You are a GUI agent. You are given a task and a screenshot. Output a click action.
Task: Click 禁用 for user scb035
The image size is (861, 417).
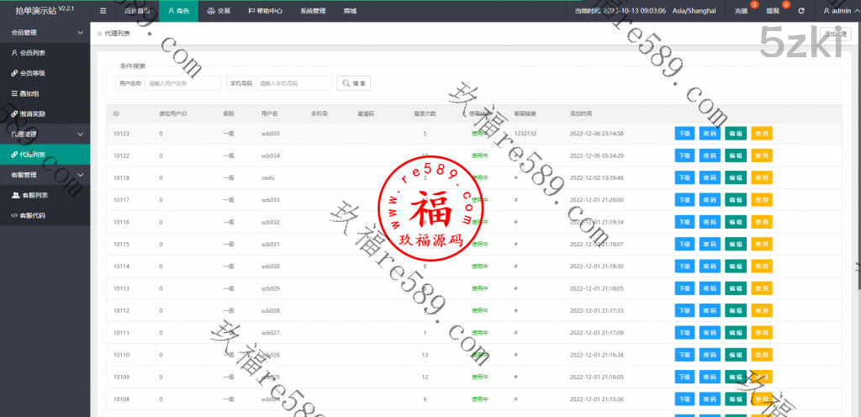pos(761,134)
